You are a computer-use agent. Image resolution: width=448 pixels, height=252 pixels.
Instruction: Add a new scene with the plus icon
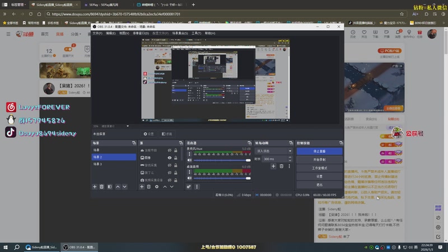point(95,186)
